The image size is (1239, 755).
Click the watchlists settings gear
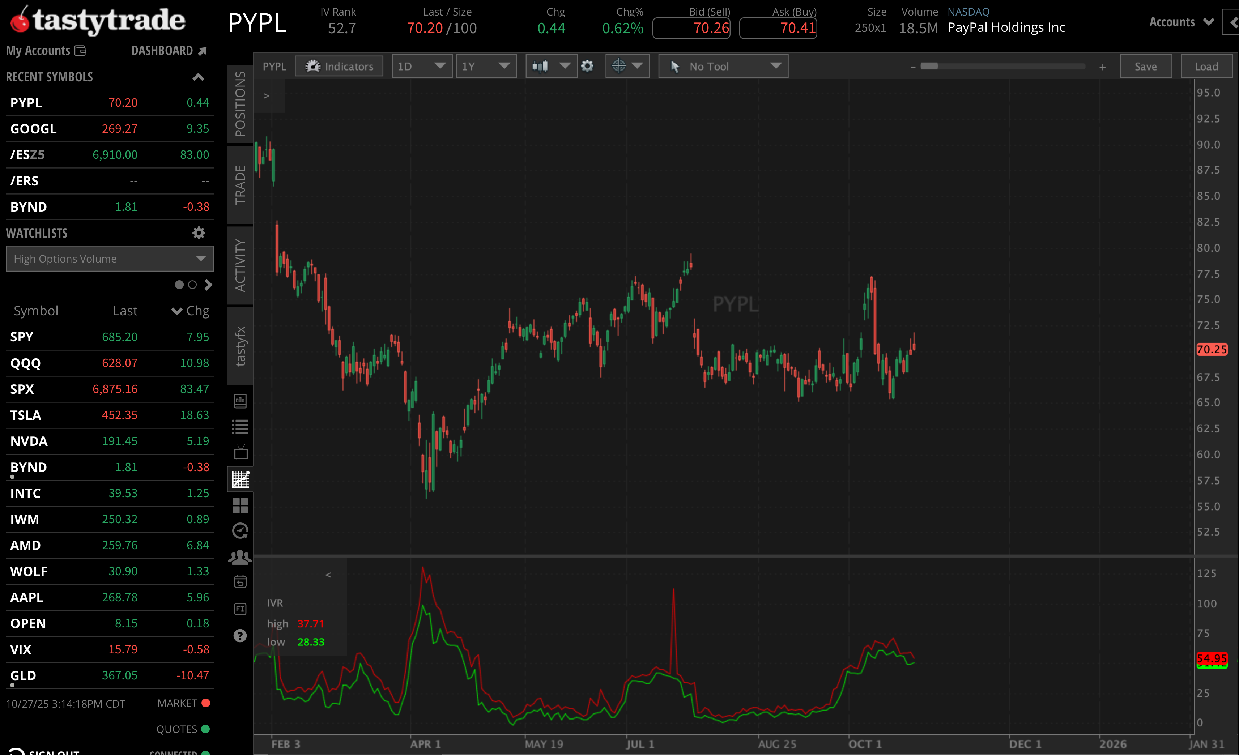(x=199, y=233)
